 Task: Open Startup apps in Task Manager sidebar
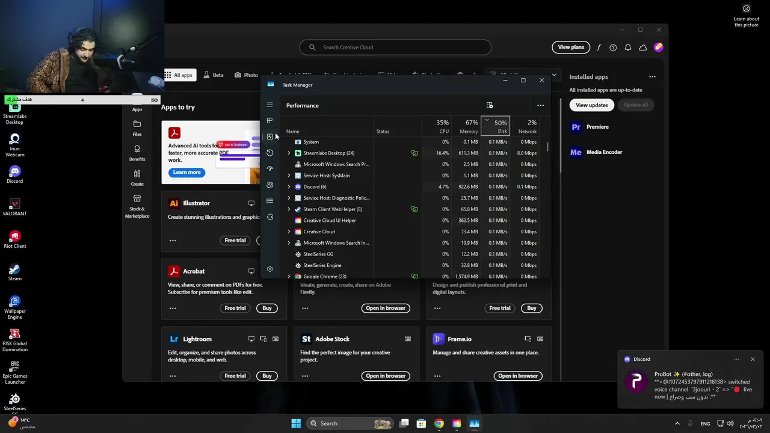point(269,169)
